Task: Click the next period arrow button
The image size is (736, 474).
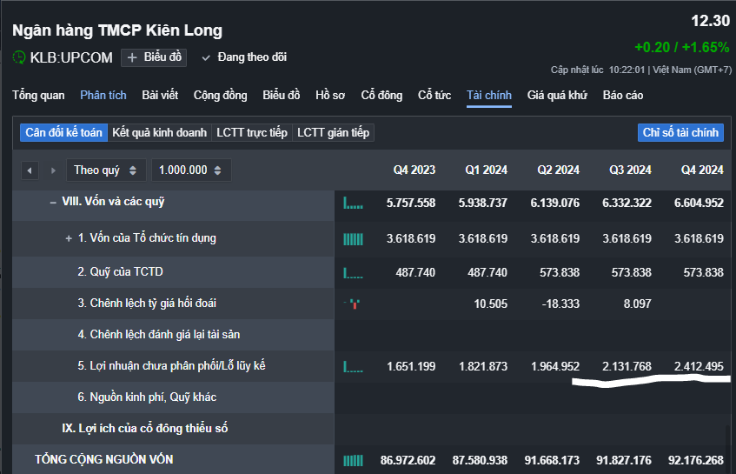Action: point(53,170)
